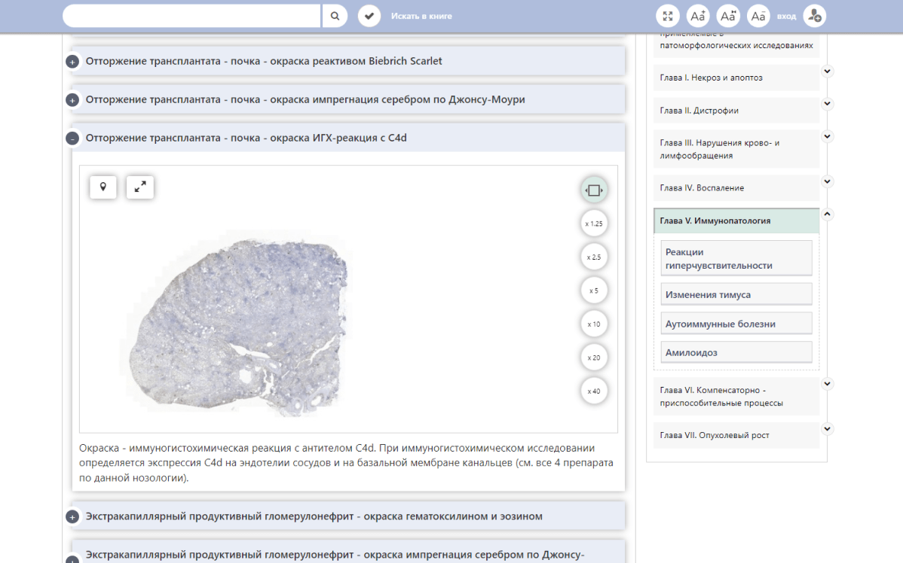The height and width of the screenshot is (563, 903).
Task: Set magnification to x 40
Action: [594, 391]
